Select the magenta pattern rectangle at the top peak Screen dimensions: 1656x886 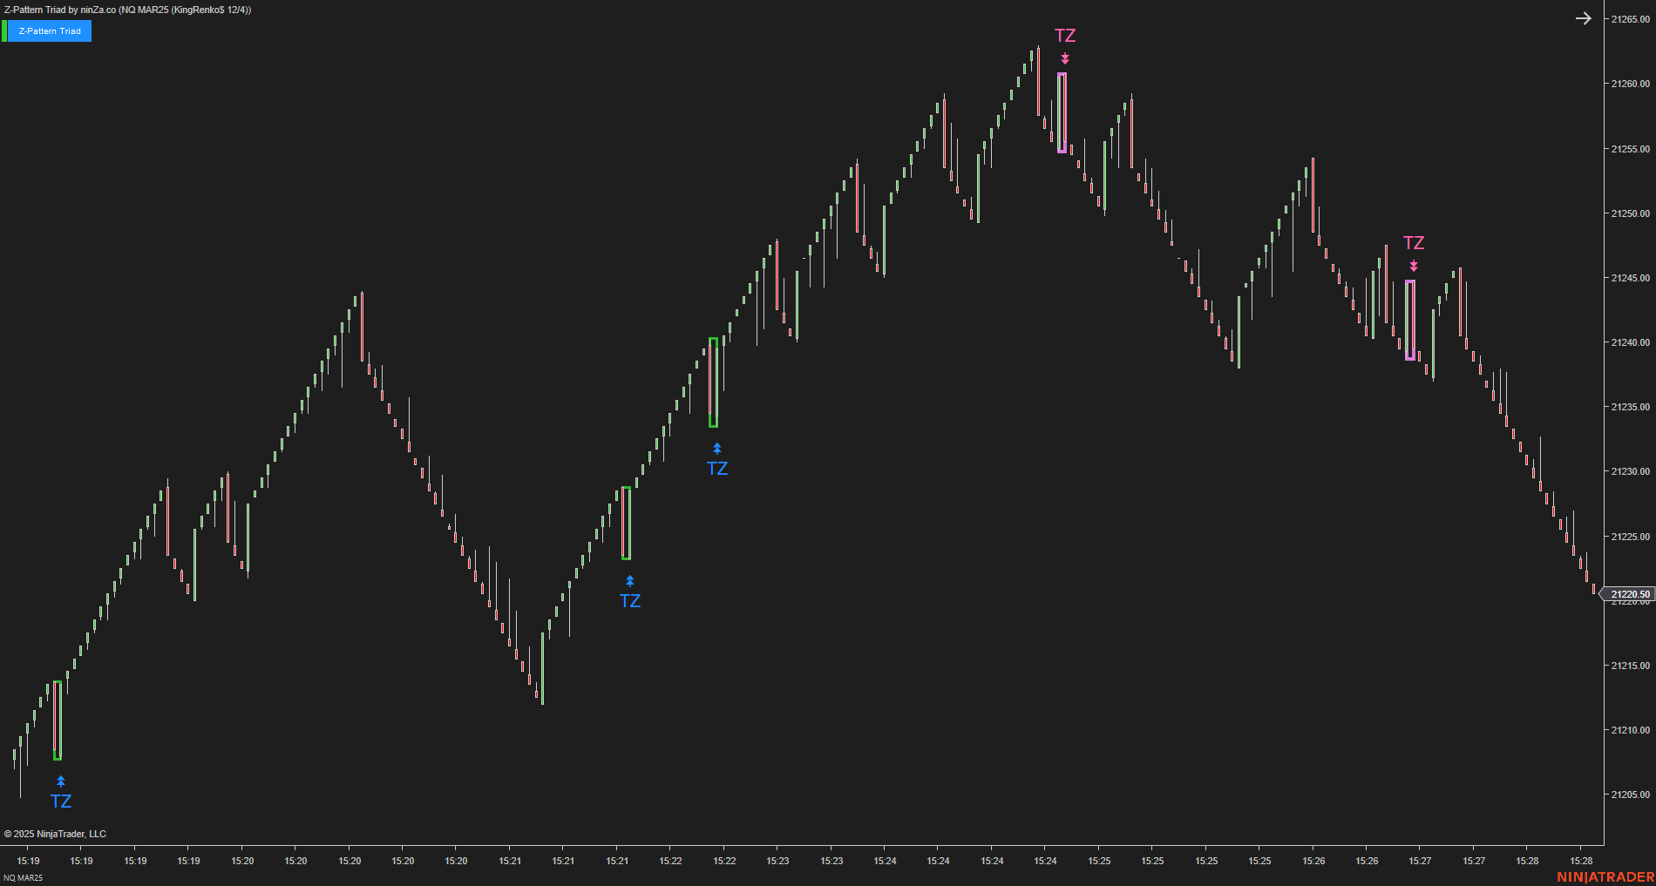pos(1062,111)
